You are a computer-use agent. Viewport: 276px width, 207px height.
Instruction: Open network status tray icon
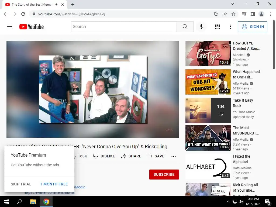click(x=235, y=202)
